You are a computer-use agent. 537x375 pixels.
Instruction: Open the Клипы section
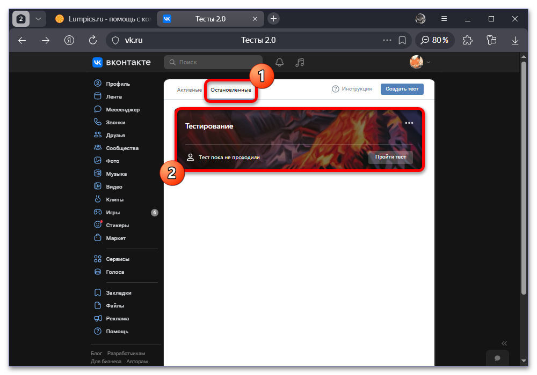pyautogui.click(x=109, y=199)
